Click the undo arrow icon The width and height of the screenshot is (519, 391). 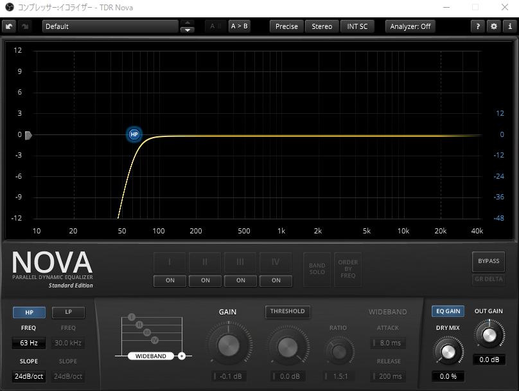[x=9, y=26]
